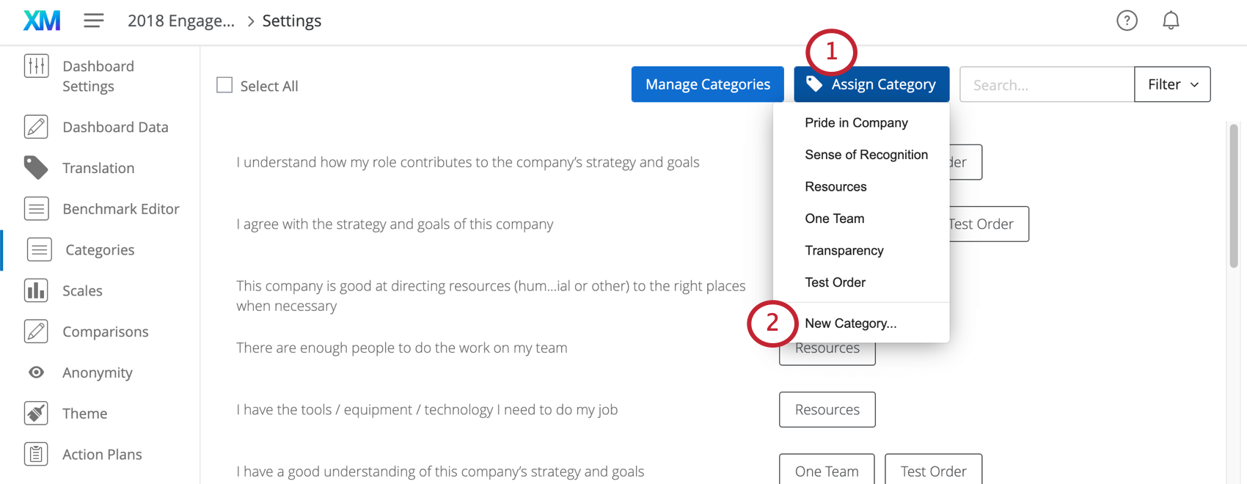The width and height of the screenshot is (1247, 484).
Task: Open the notifications bell
Action: click(x=1171, y=21)
